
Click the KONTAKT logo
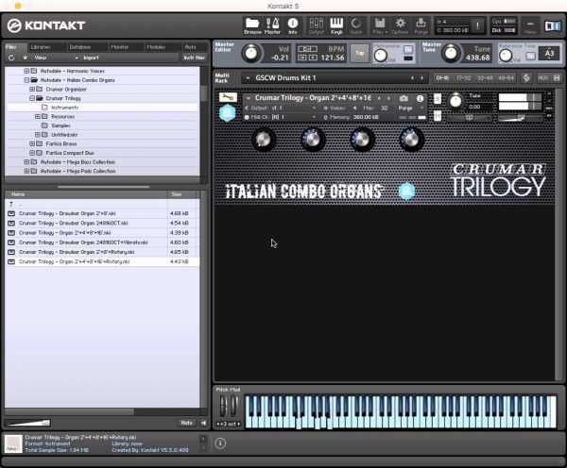(x=46, y=25)
